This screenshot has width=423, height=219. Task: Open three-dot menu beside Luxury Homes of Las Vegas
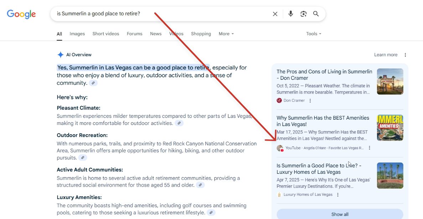point(338,194)
